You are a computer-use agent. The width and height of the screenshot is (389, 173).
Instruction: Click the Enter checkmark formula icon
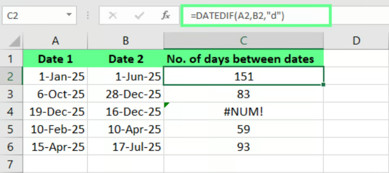139,16
